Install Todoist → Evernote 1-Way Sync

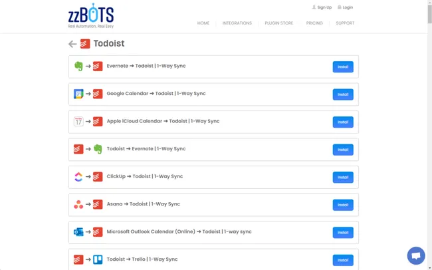pos(343,150)
